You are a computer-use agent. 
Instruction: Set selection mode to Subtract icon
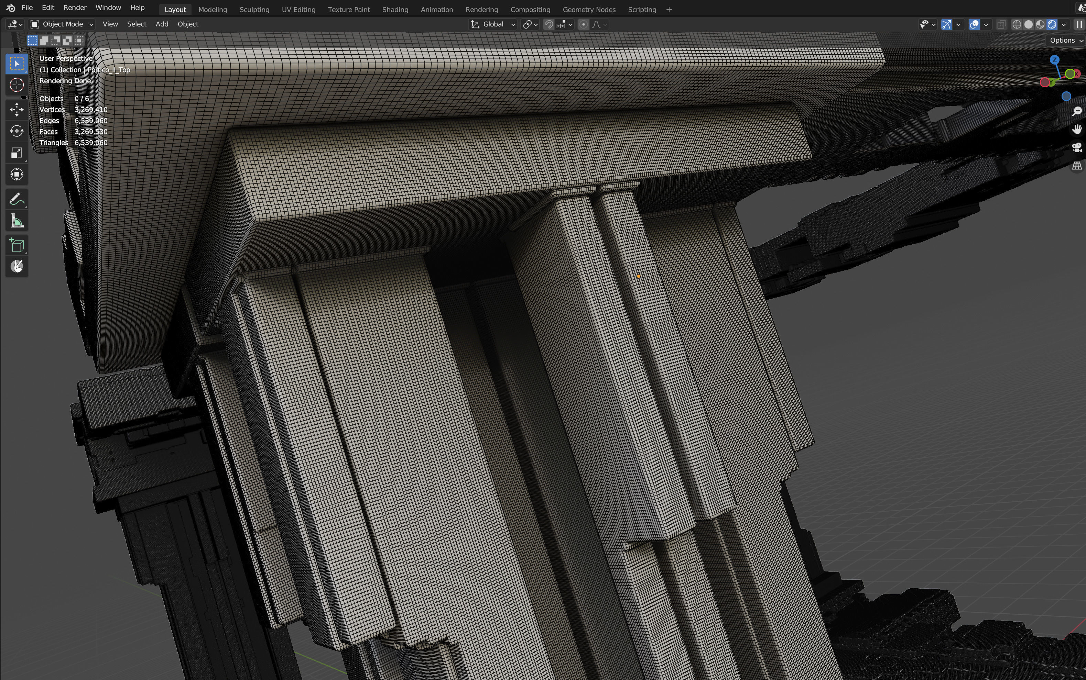click(x=56, y=41)
